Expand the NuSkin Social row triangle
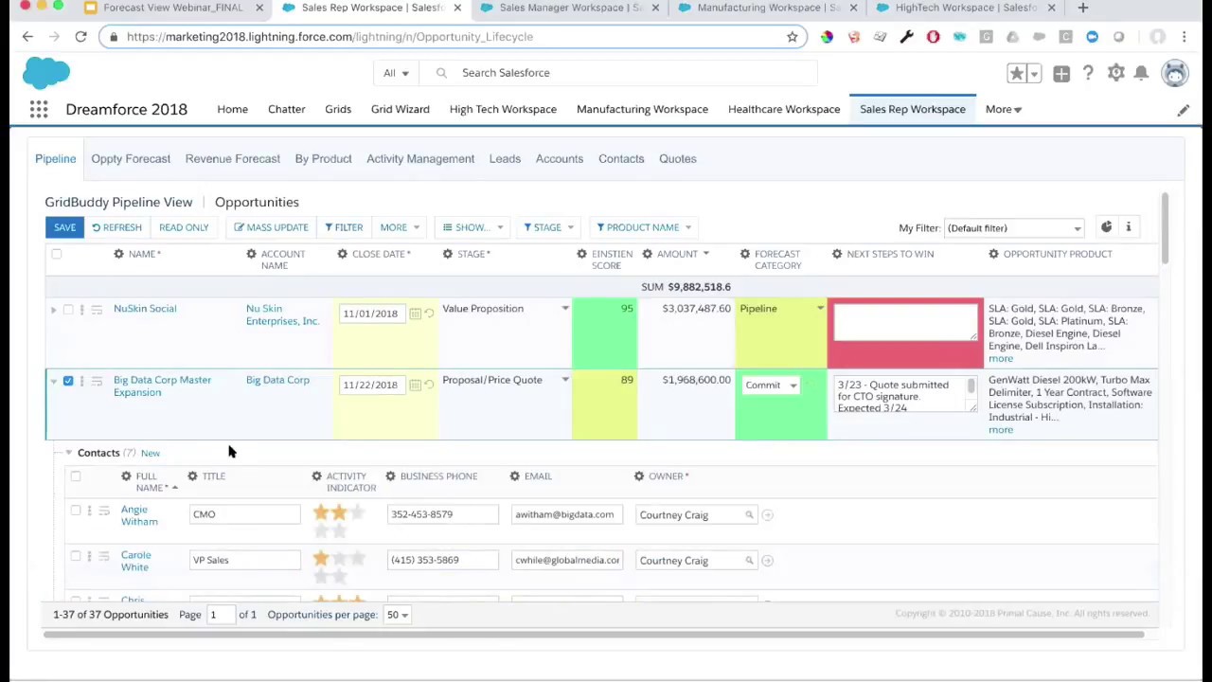Image resolution: width=1212 pixels, height=682 pixels. 53,310
